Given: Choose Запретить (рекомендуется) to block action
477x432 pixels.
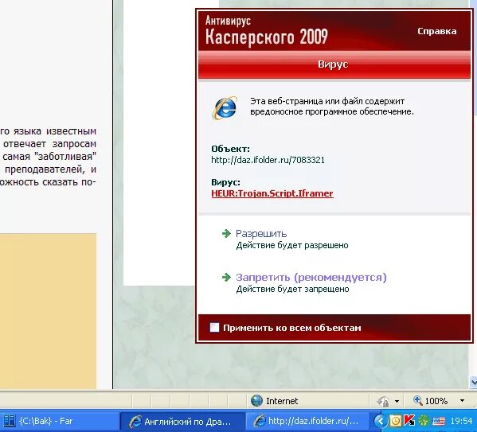Looking at the screenshot, I should point(311,277).
